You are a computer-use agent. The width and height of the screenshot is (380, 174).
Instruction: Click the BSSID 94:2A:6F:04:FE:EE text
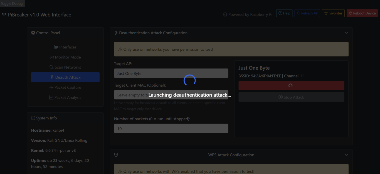tap(260, 76)
